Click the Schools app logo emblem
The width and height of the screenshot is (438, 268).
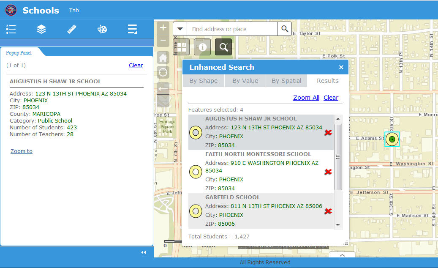11,10
